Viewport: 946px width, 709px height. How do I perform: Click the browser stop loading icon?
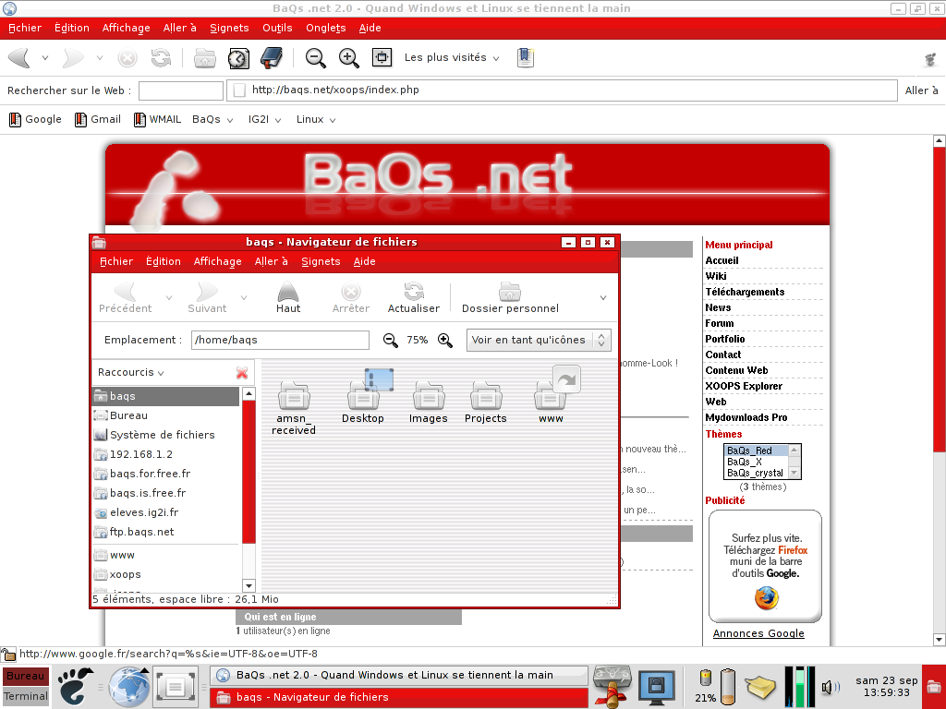[x=127, y=58]
